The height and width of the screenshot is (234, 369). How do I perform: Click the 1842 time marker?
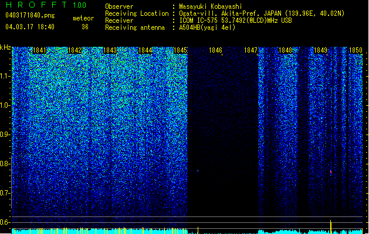(x=75, y=50)
